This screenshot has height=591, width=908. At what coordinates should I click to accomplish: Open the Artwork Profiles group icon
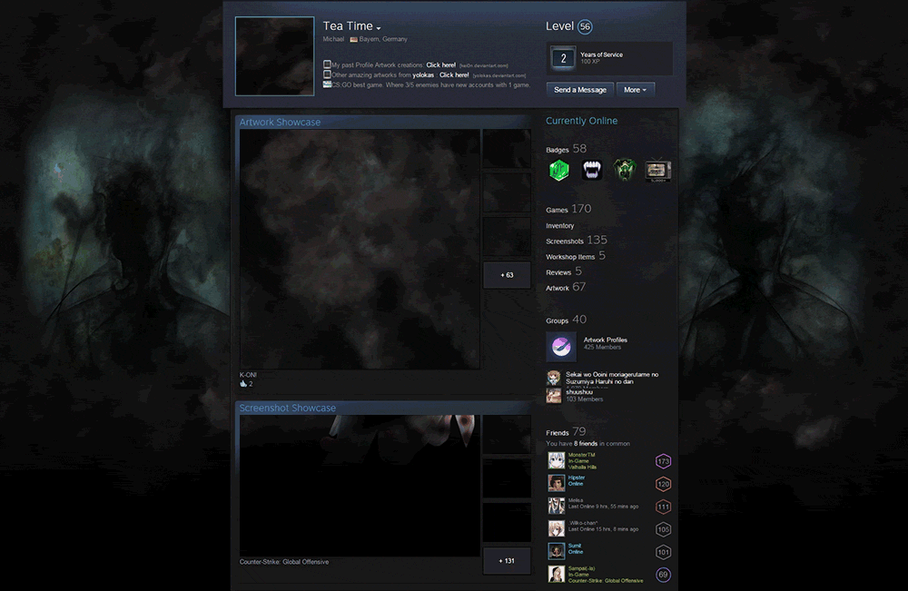point(561,347)
